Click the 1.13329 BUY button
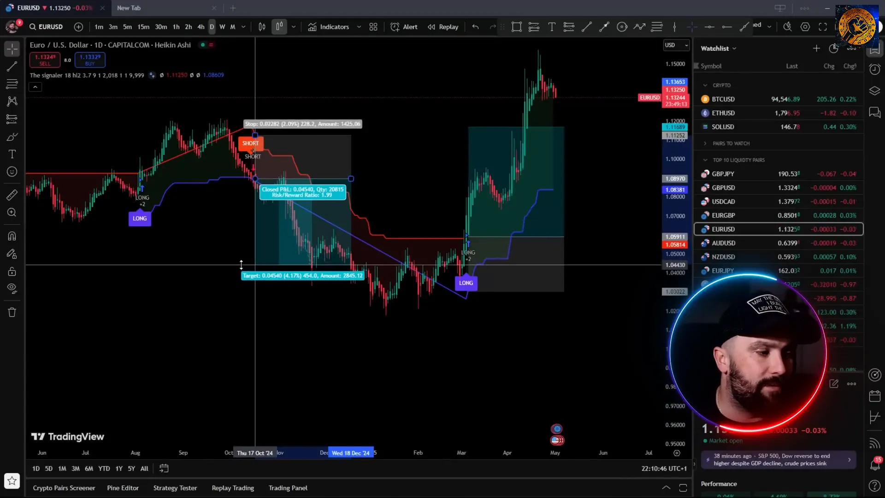 point(90,60)
